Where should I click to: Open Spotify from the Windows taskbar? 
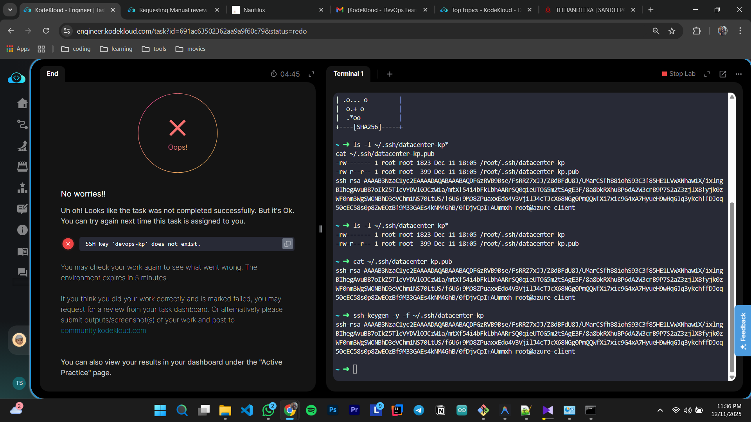pyautogui.click(x=311, y=410)
